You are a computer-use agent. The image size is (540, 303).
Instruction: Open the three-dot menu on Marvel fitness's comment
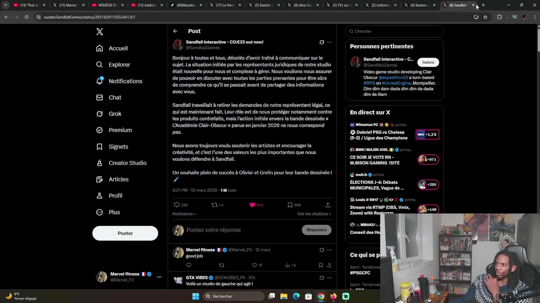(x=329, y=250)
